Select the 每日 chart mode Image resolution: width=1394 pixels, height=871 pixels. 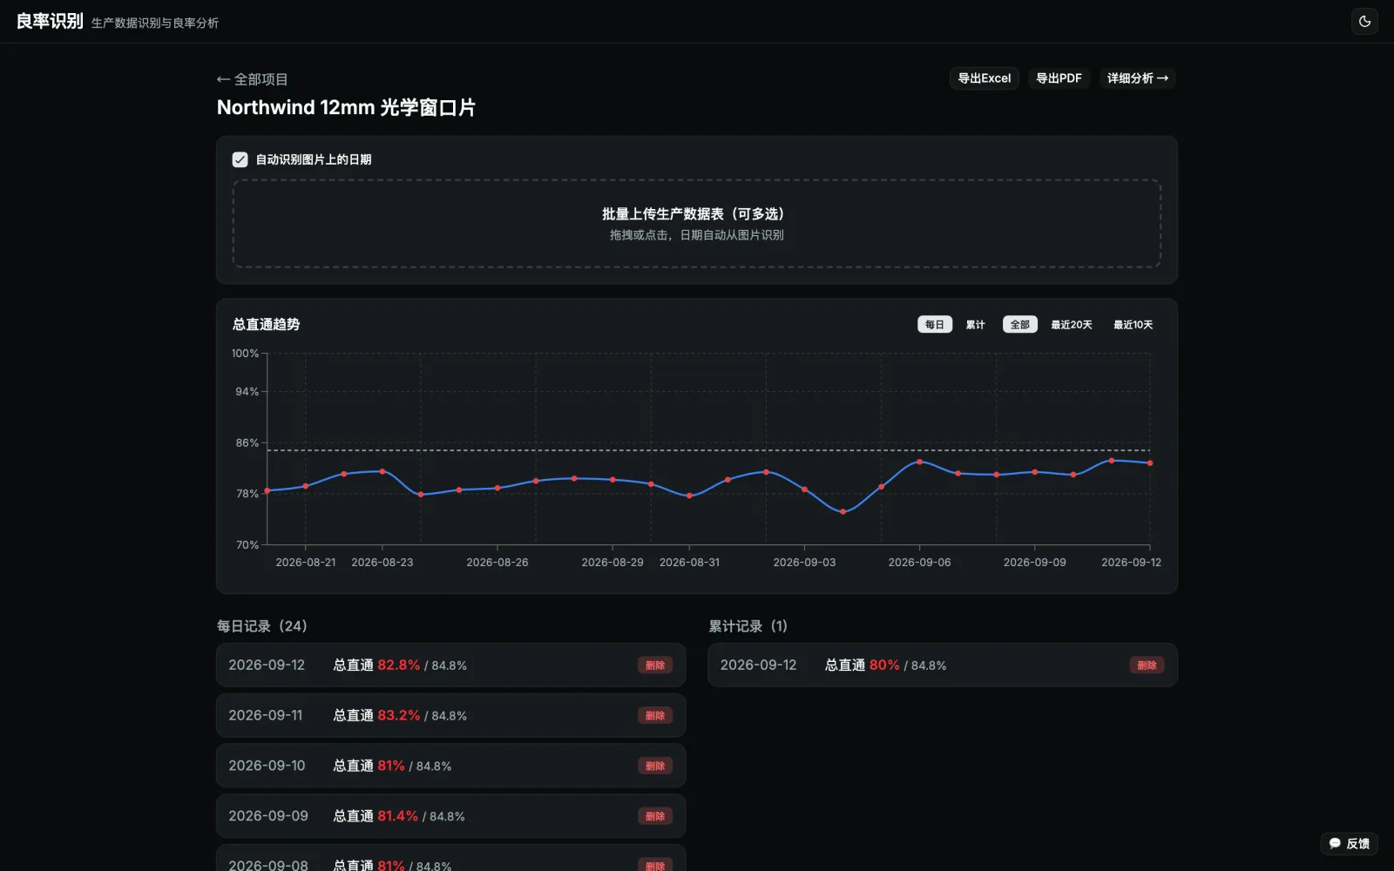pyautogui.click(x=934, y=324)
